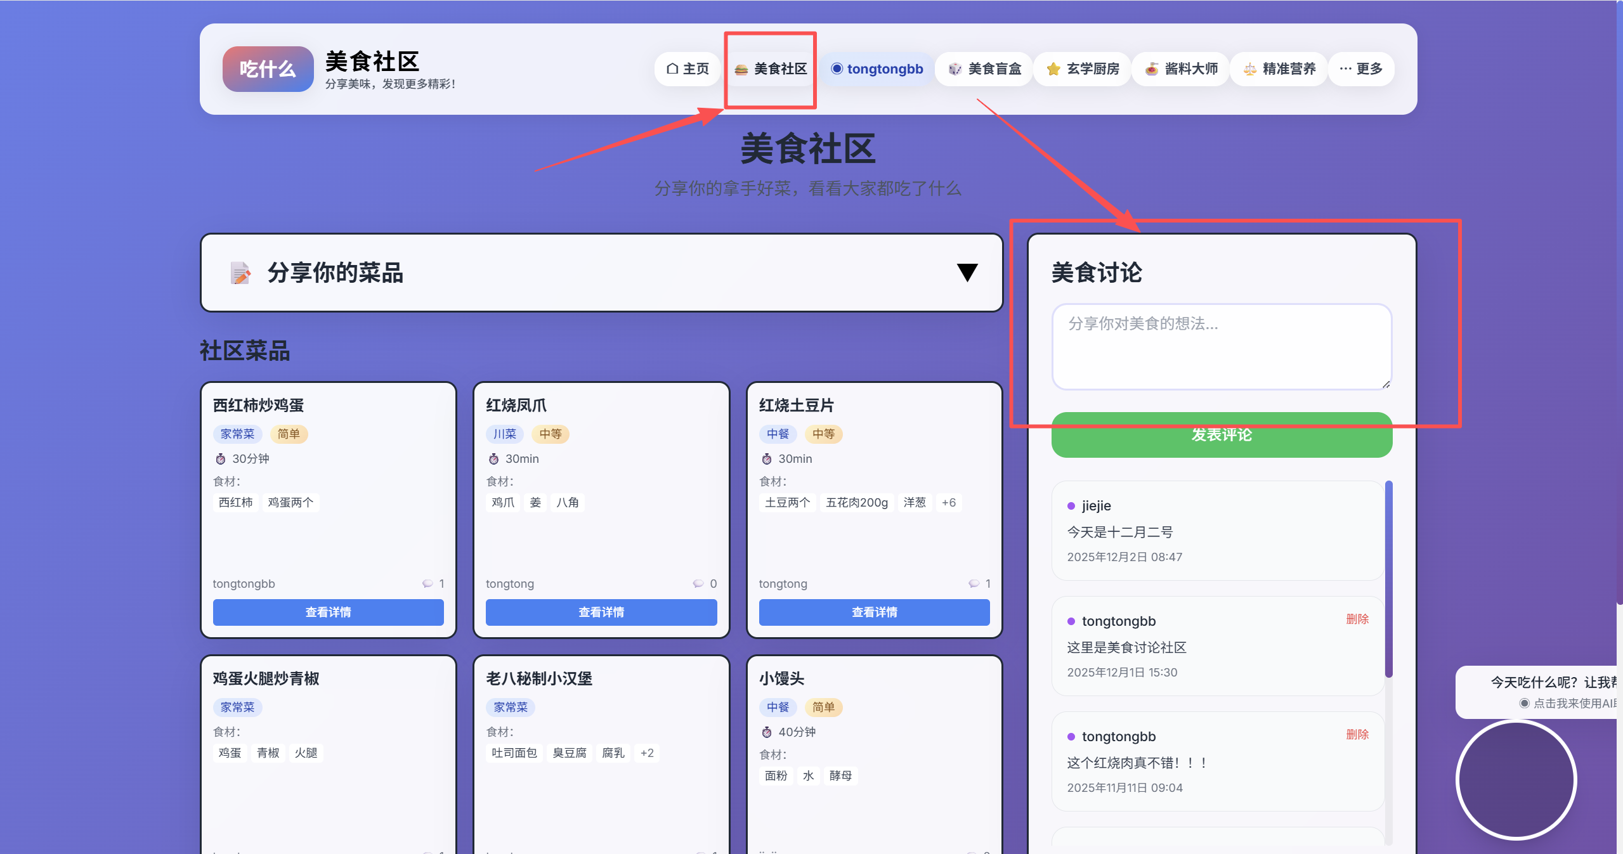This screenshot has width=1623, height=854.
Task: Expand the 分享你的菜品 panel arrow
Action: 967,273
